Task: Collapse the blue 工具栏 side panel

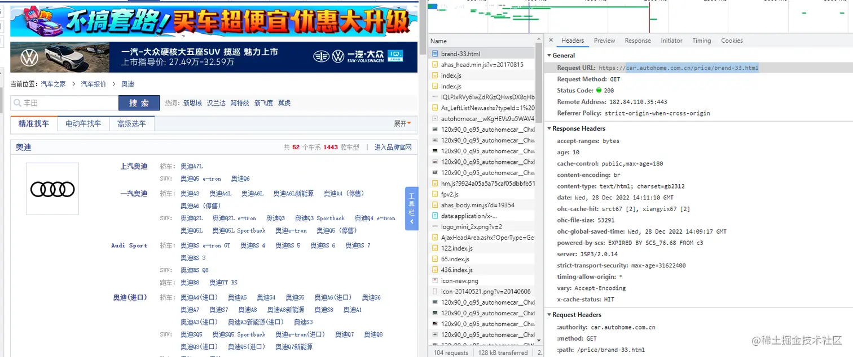Action: tap(412, 208)
